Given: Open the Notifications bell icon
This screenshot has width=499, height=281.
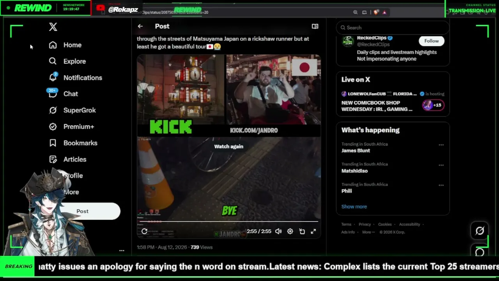Looking at the screenshot, I should click(x=53, y=77).
